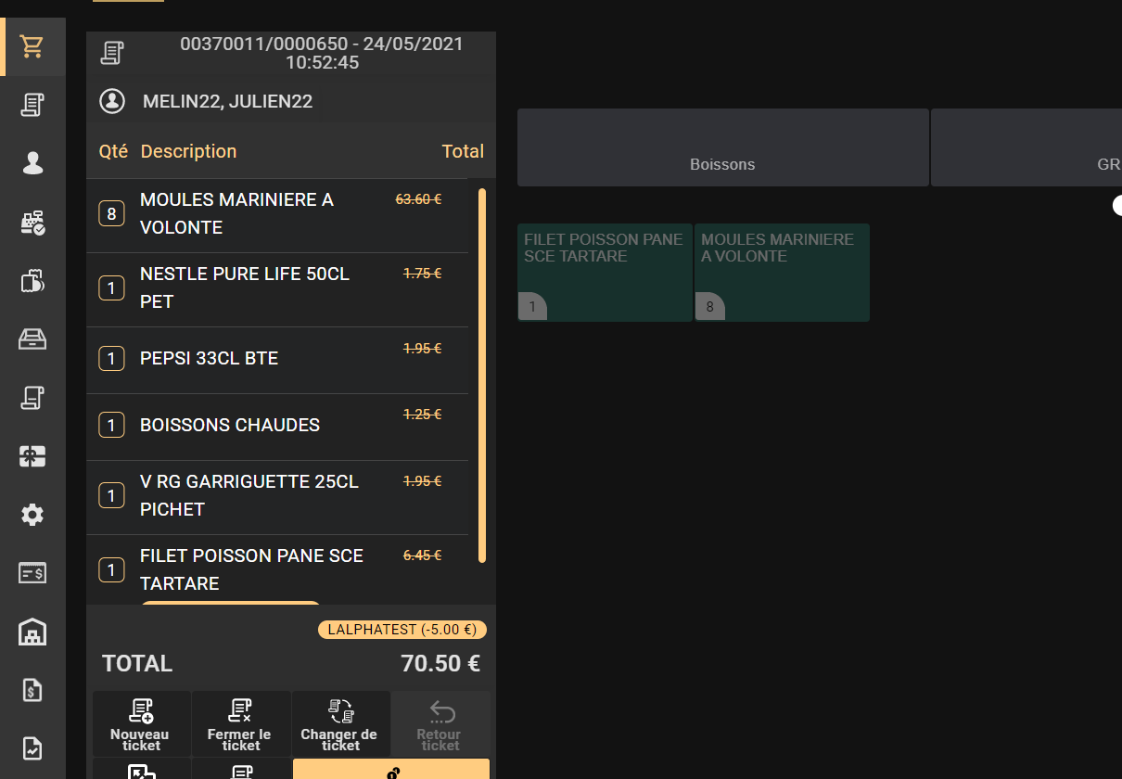Open the cash drawer sidebar icon
The height and width of the screenshot is (779, 1122).
32,339
